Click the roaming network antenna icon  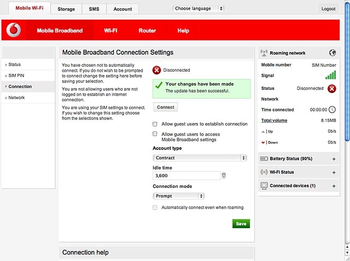[x=264, y=53]
